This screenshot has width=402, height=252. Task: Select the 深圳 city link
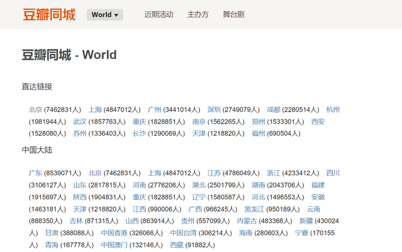coord(214,110)
